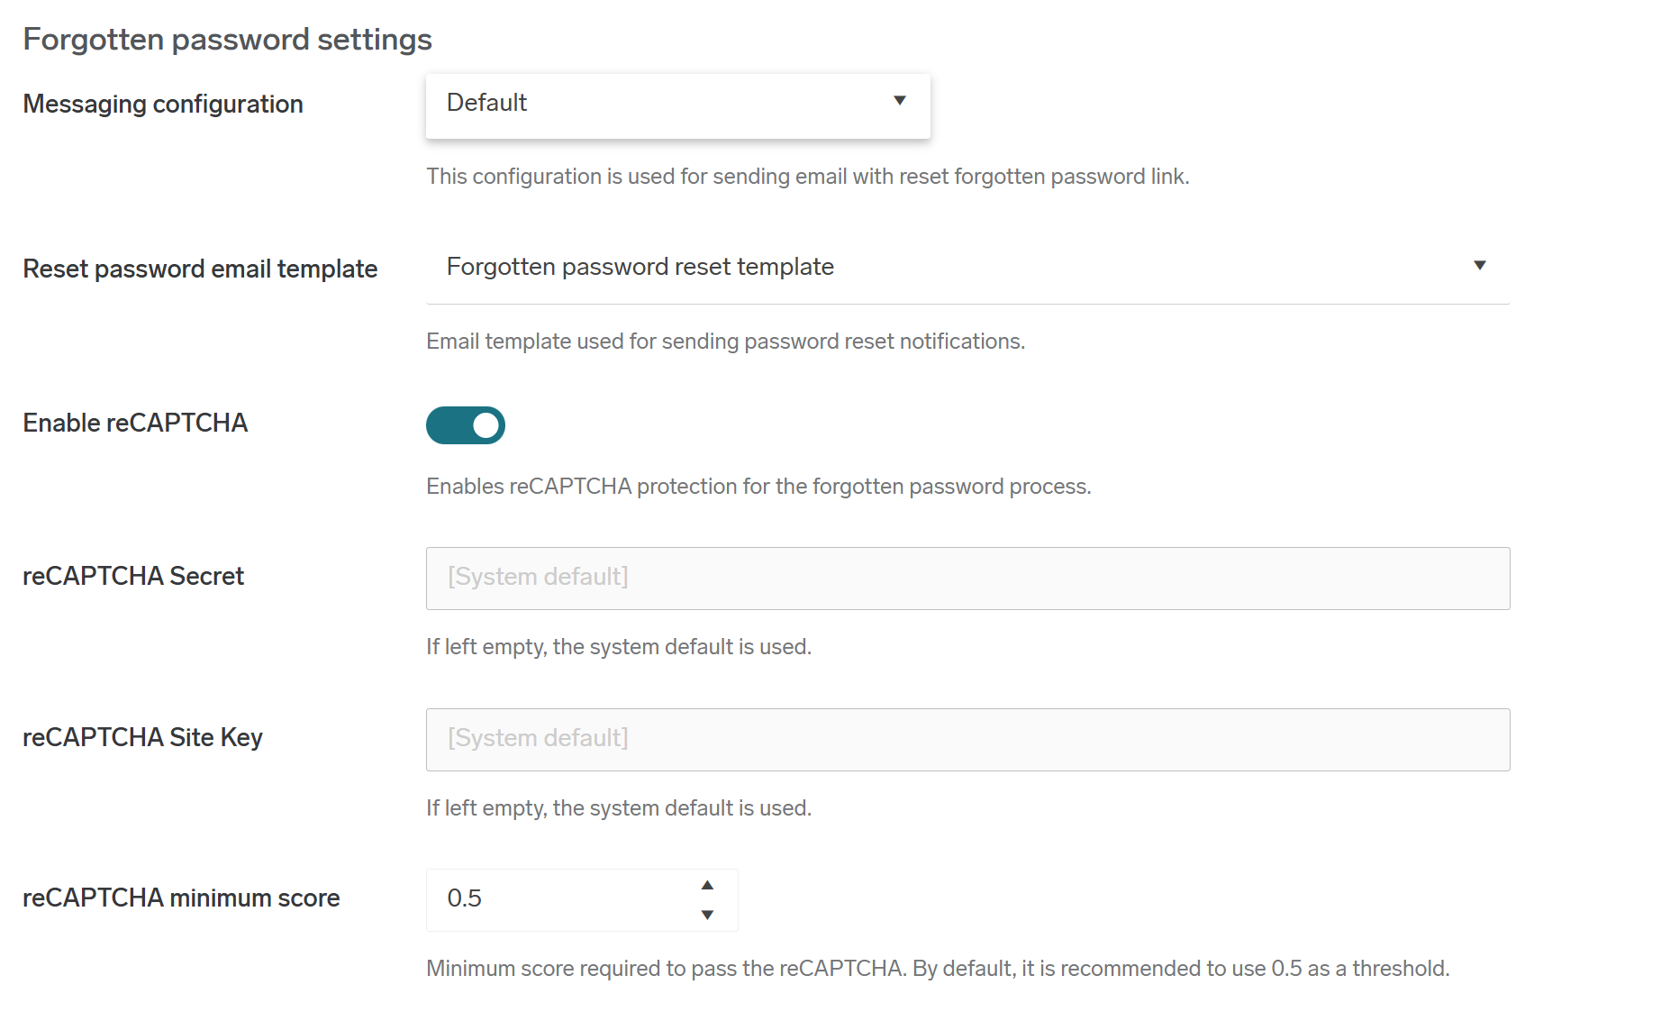1661x1021 pixels.
Task: Focus the reCAPTCHA Site Key field
Action: click(x=967, y=740)
